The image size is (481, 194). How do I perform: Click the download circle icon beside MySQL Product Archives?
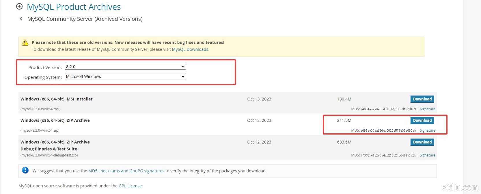click(x=19, y=6)
